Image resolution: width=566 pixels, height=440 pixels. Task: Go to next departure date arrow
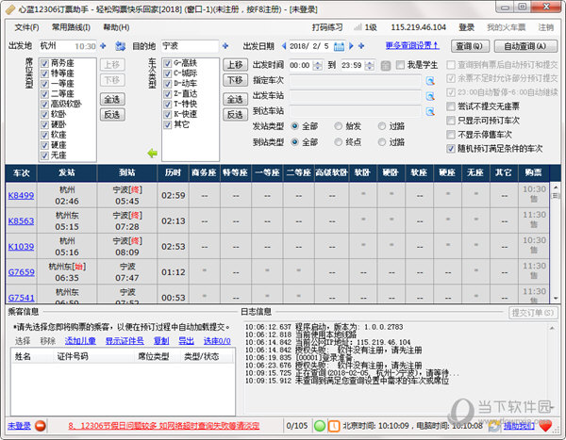351,46
